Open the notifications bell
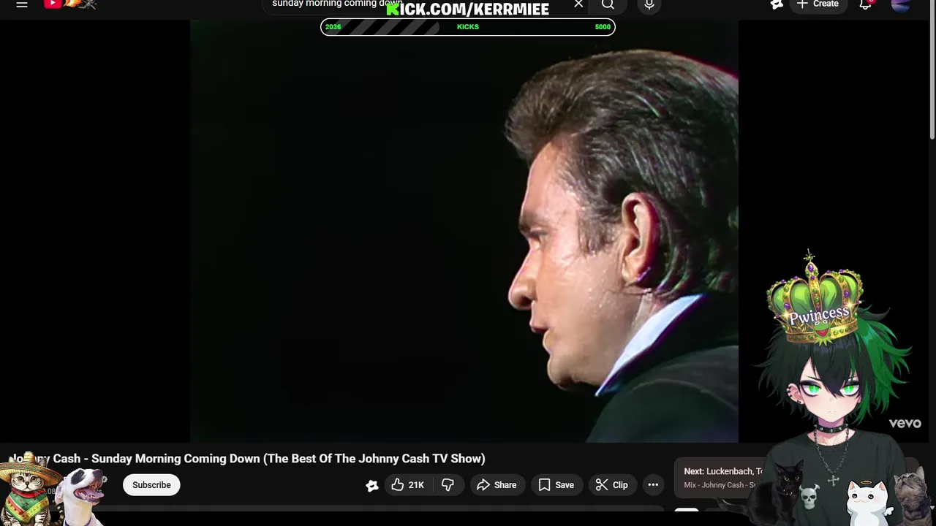 [866, 4]
